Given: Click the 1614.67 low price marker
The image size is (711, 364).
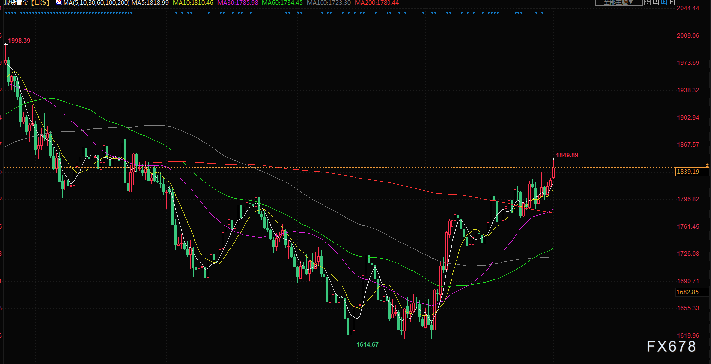Looking at the screenshot, I should 367,344.
